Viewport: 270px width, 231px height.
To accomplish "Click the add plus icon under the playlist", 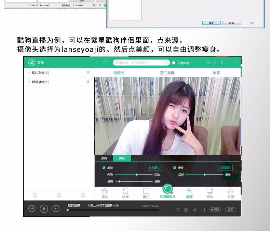I will pos(35,195).
